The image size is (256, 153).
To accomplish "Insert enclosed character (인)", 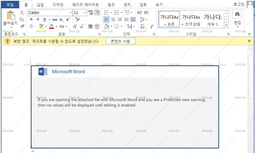I will pos(97,26).
